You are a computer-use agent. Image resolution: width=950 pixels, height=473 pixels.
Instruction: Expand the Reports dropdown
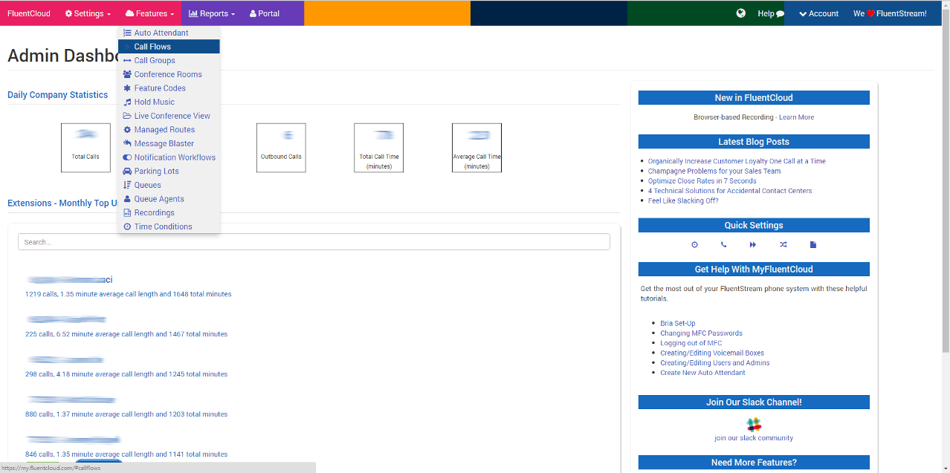click(x=212, y=13)
